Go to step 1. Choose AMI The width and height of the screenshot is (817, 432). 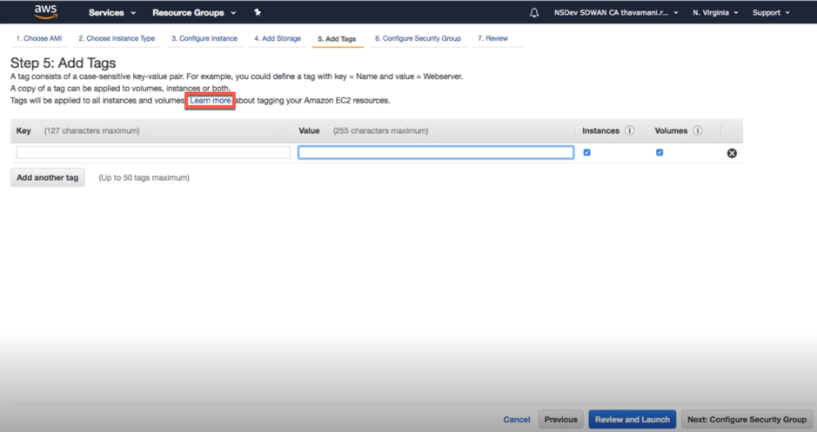[39, 38]
